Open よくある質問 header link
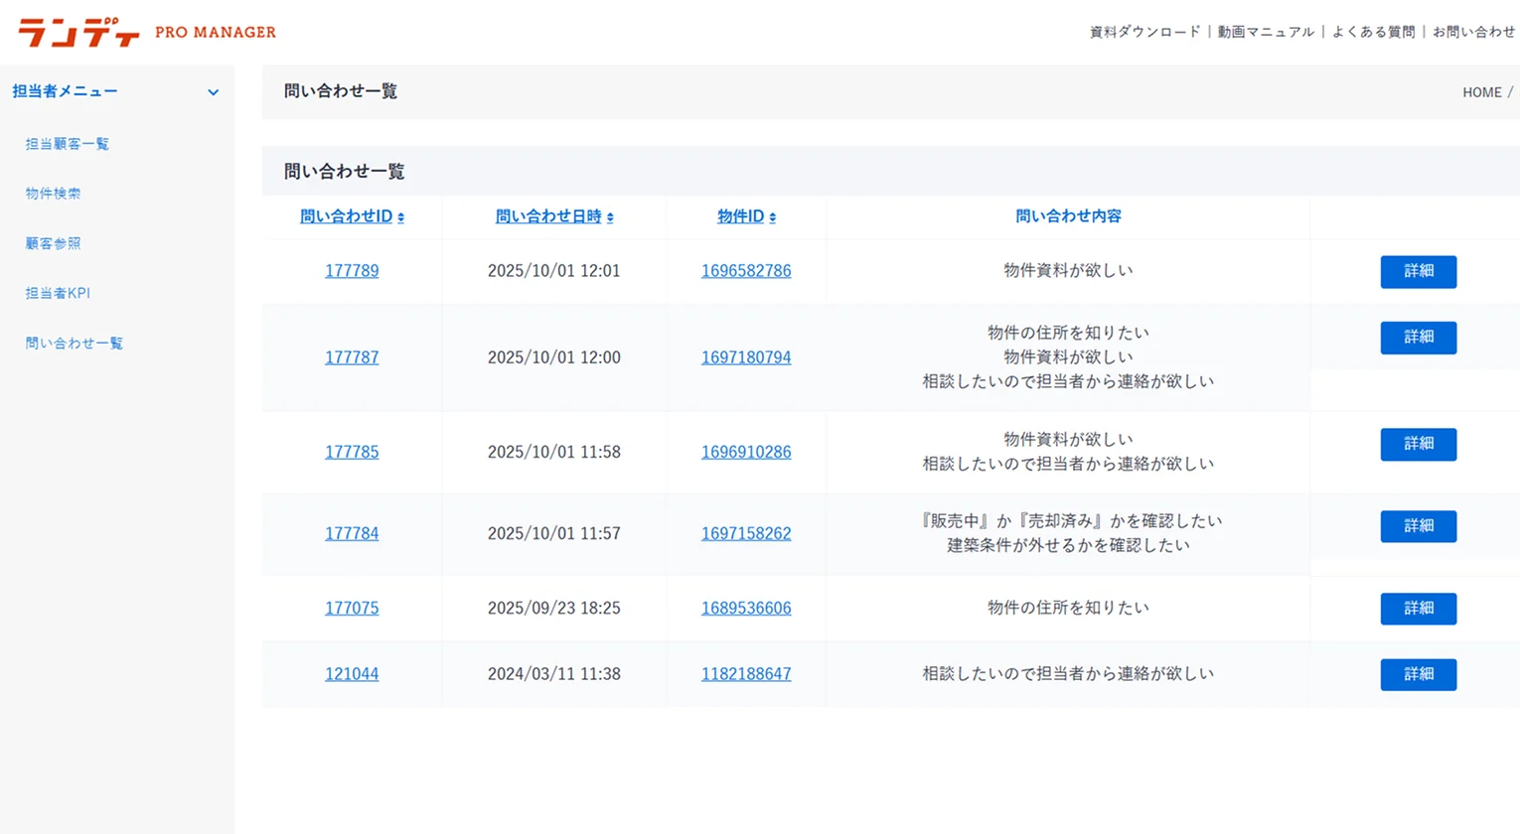Image resolution: width=1520 pixels, height=834 pixels. [1373, 32]
